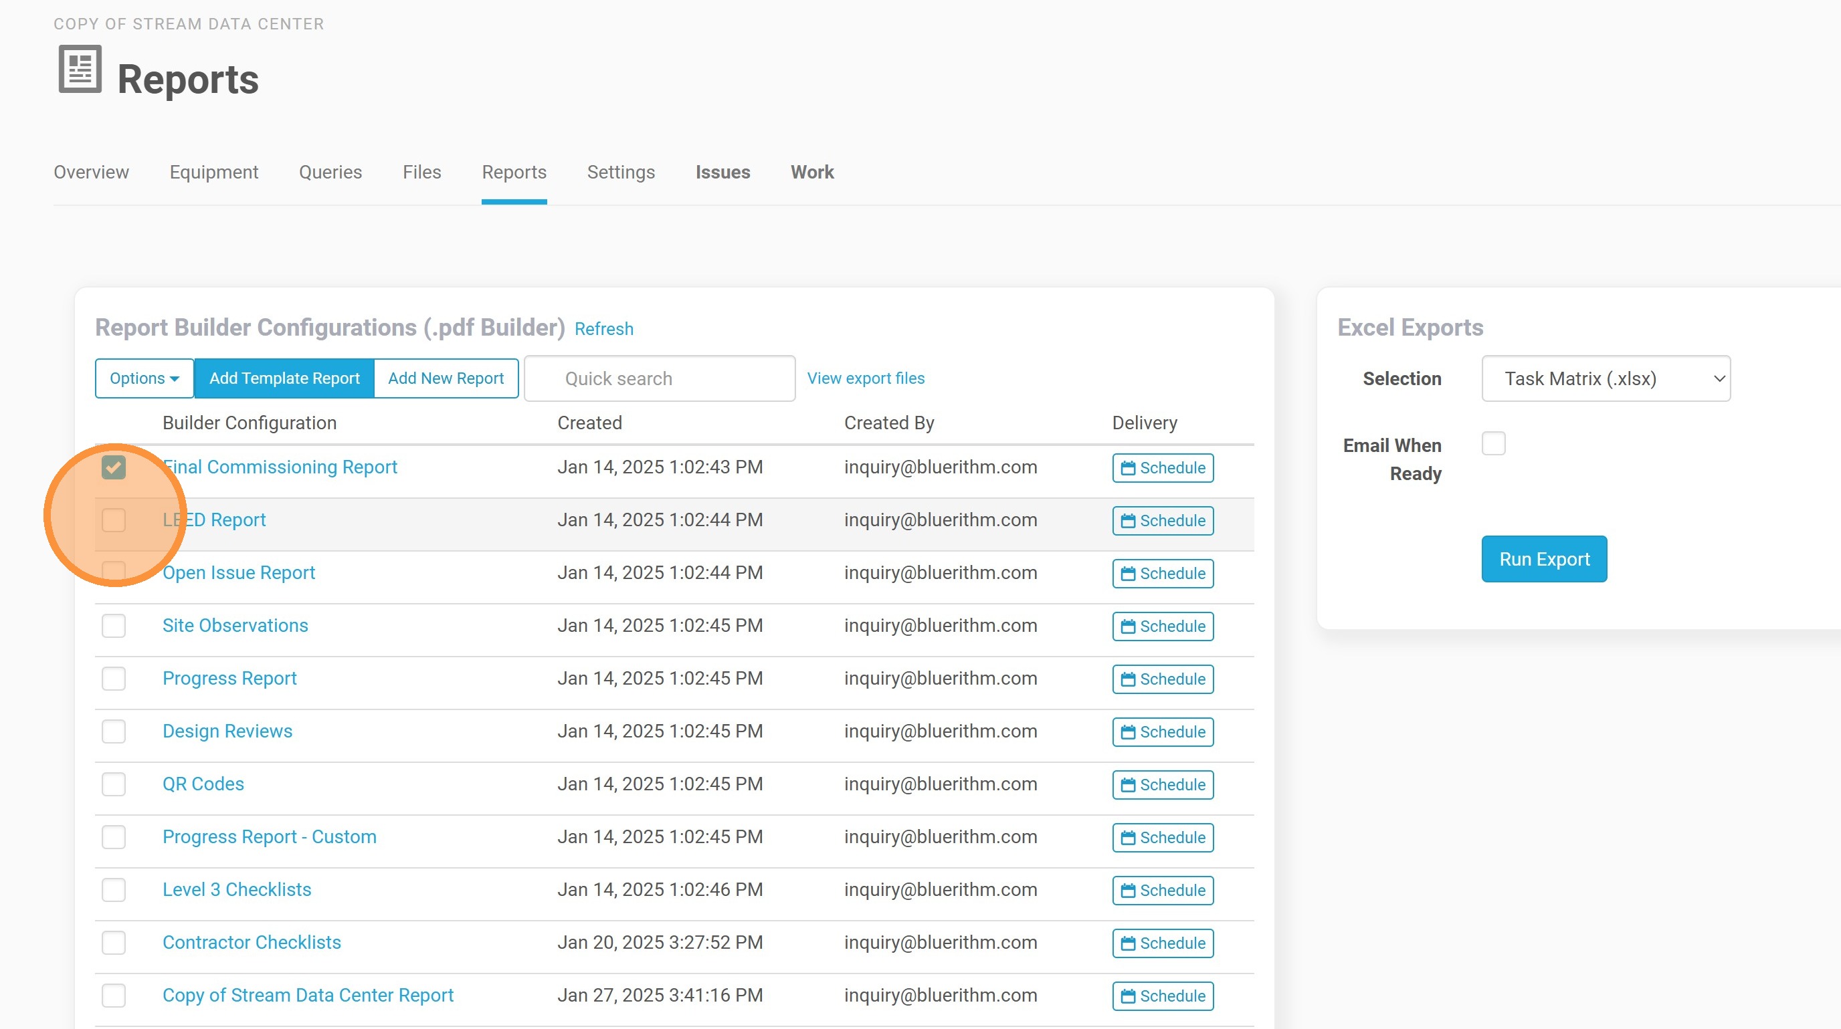Click the calendar icon on Site Observations' Schedule button

[1129, 626]
